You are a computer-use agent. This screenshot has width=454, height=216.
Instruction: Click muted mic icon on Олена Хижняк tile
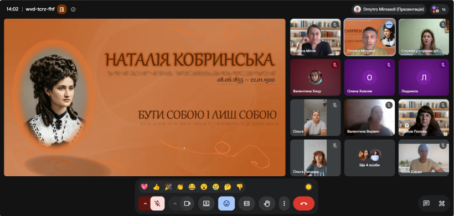tap(389, 65)
